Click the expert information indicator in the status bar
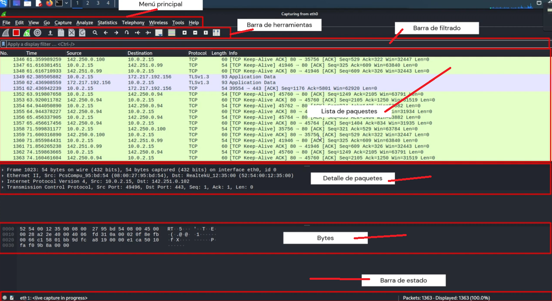Viewport: 552px width, 301px height. click(x=5, y=298)
